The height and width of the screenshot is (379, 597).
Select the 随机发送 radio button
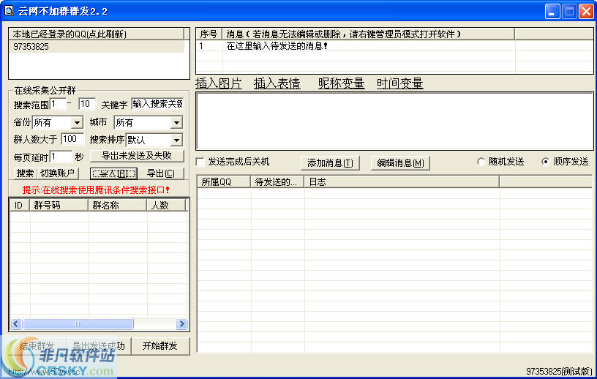[x=481, y=162]
